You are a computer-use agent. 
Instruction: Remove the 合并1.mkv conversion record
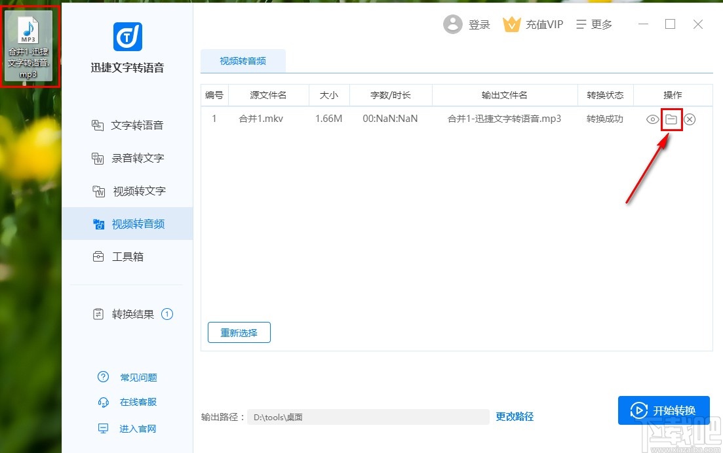tap(690, 119)
